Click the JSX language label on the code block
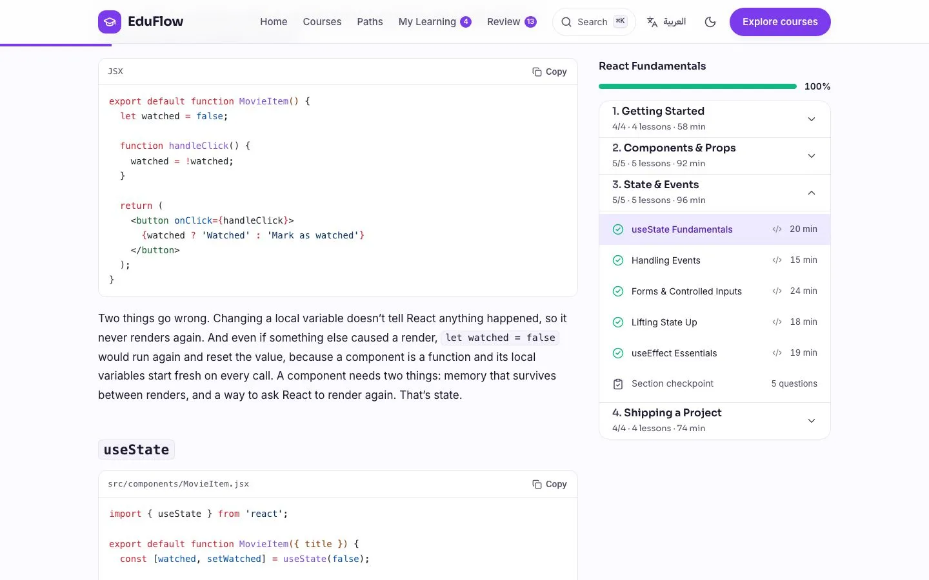The width and height of the screenshot is (929, 580). tap(115, 72)
